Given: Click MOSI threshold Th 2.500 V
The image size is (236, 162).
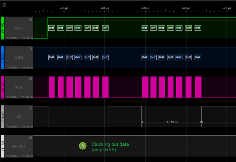Looking at the screenshot, I should pos(12,38).
